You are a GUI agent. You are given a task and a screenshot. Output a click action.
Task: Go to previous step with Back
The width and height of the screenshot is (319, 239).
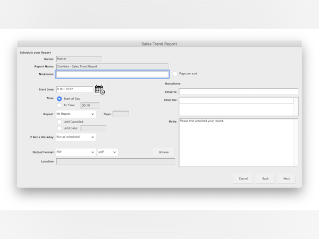pos(265,178)
